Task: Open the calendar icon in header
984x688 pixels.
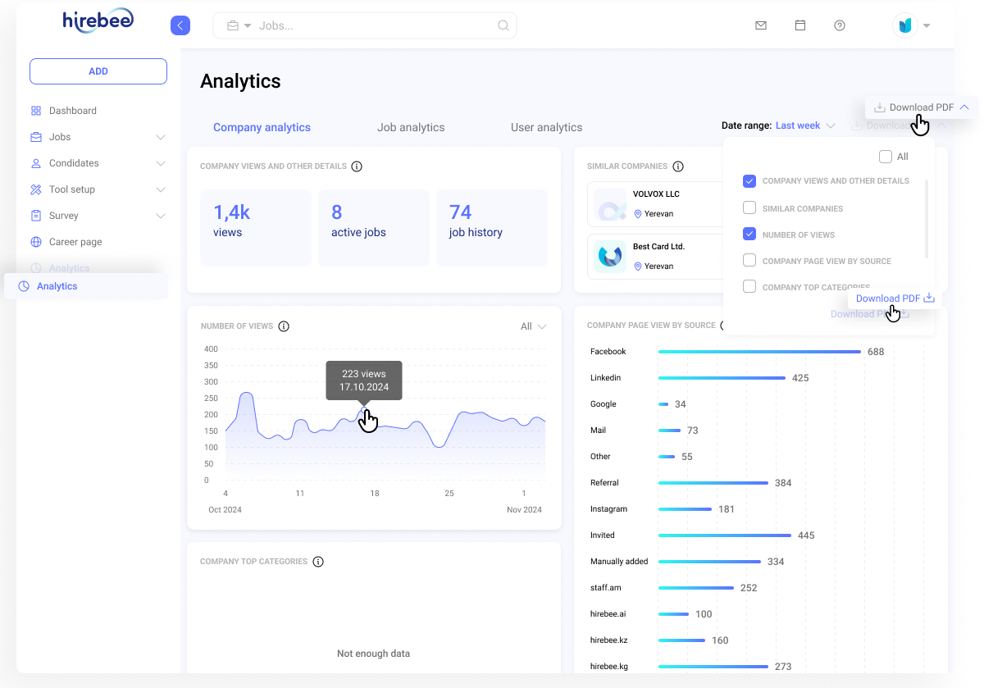Action: 800,25
